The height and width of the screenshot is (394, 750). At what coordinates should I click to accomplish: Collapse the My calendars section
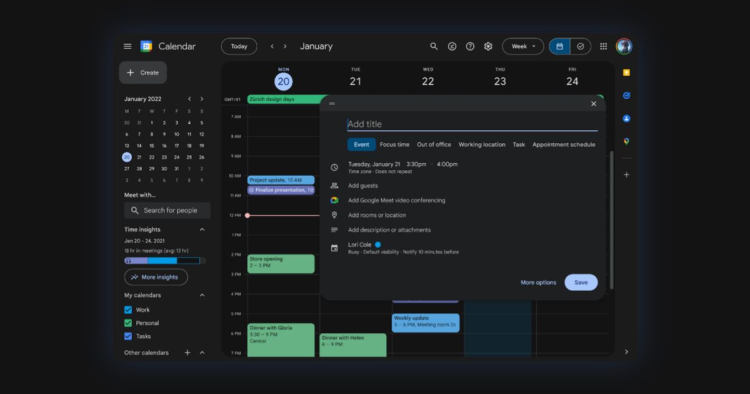click(202, 295)
